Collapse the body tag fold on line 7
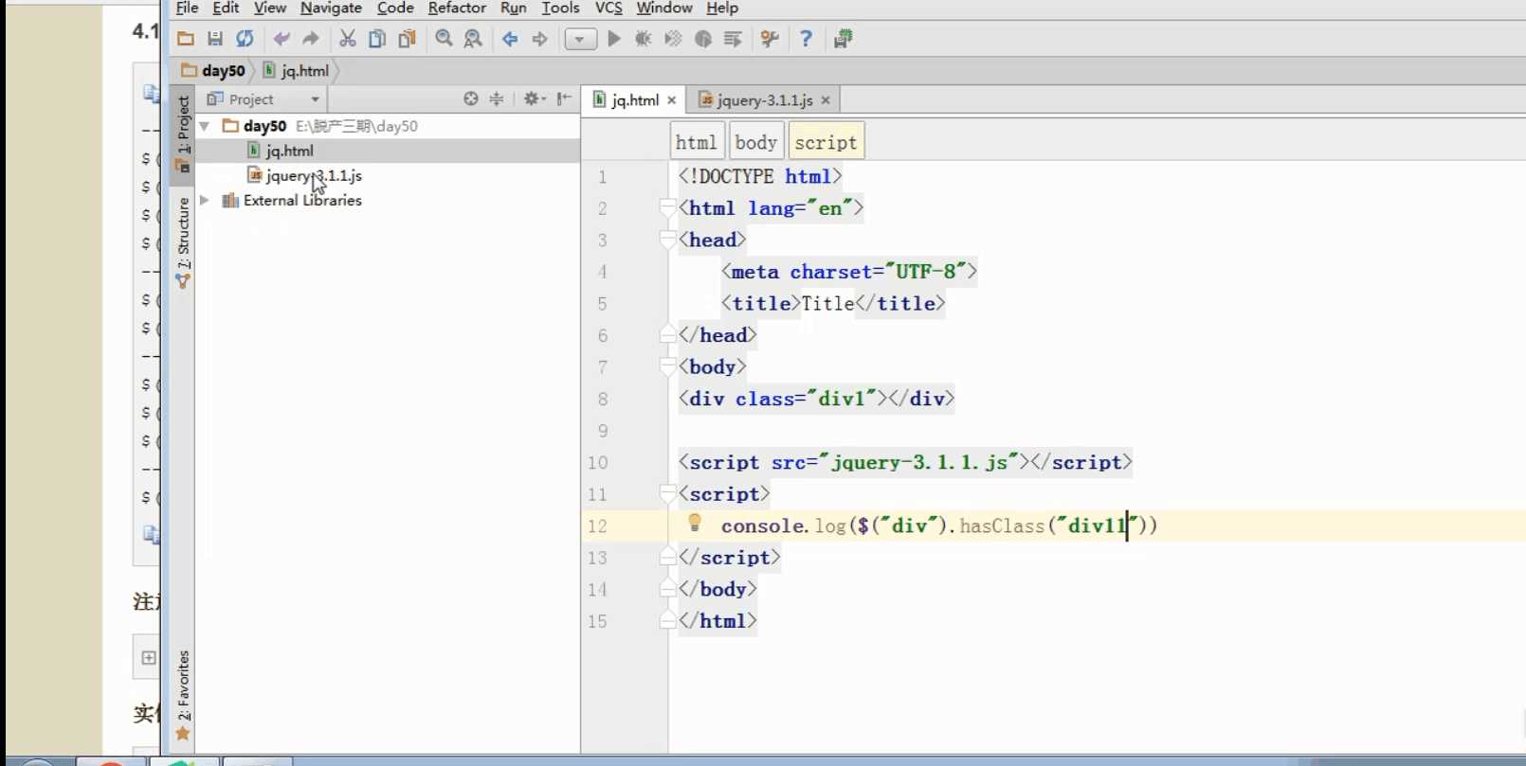The width and height of the screenshot is (1526, 766). pyautogui.click(x=667, y=367)
